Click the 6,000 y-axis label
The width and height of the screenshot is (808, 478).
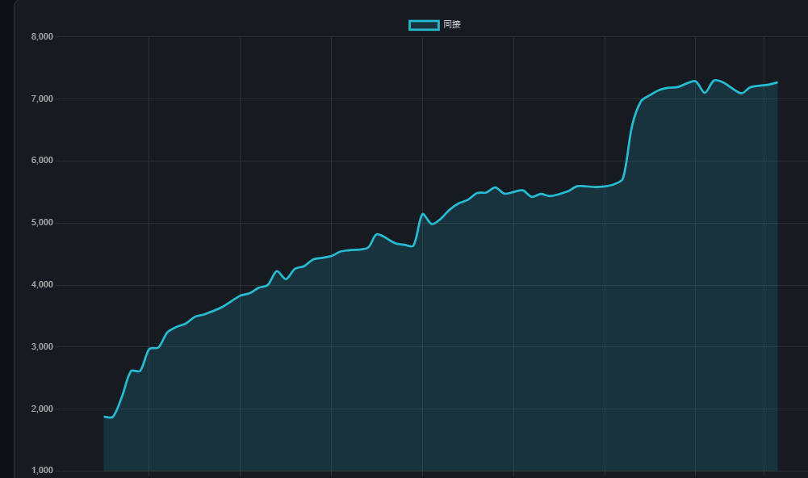pos(42,161)
